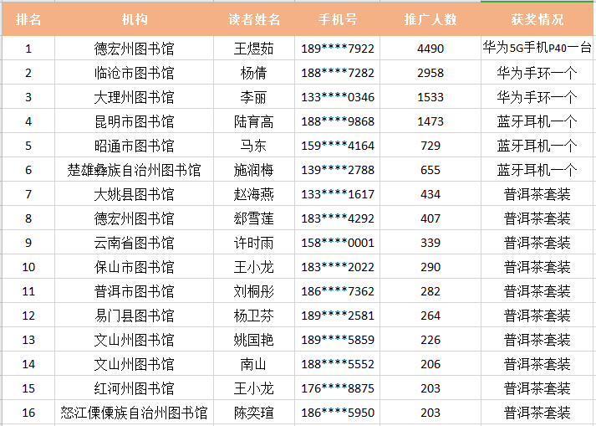Click reader name 施润梅

pos(254,170)
